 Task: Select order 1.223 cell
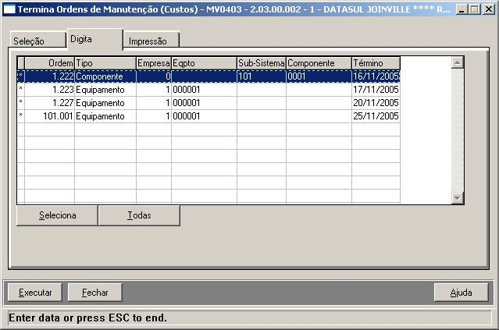tap(49, 90)
